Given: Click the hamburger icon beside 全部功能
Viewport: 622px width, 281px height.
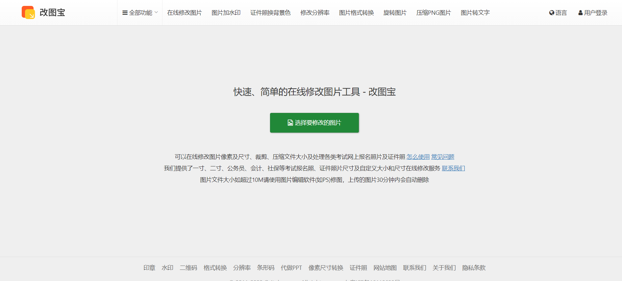Looking at the screenshot, I should click(x=125, y=13).
